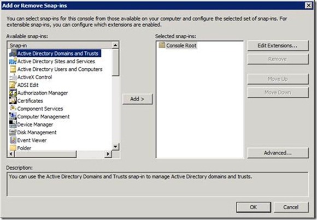Click the Folder snap-in icon

(13, 148)
